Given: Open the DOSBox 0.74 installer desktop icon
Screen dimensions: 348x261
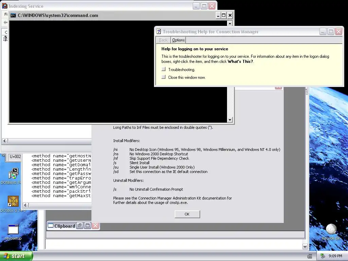Looking at the screenshot, I should tap(13, 174).
